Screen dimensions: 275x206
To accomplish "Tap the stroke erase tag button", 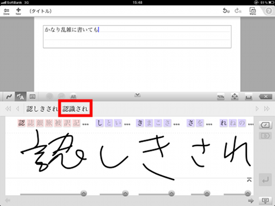I will (x=265, y=125).
